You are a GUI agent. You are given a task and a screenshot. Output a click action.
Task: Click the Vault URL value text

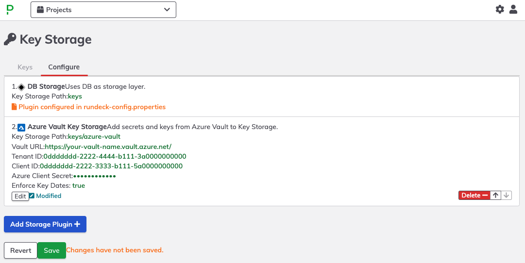(x=108, y=147)
